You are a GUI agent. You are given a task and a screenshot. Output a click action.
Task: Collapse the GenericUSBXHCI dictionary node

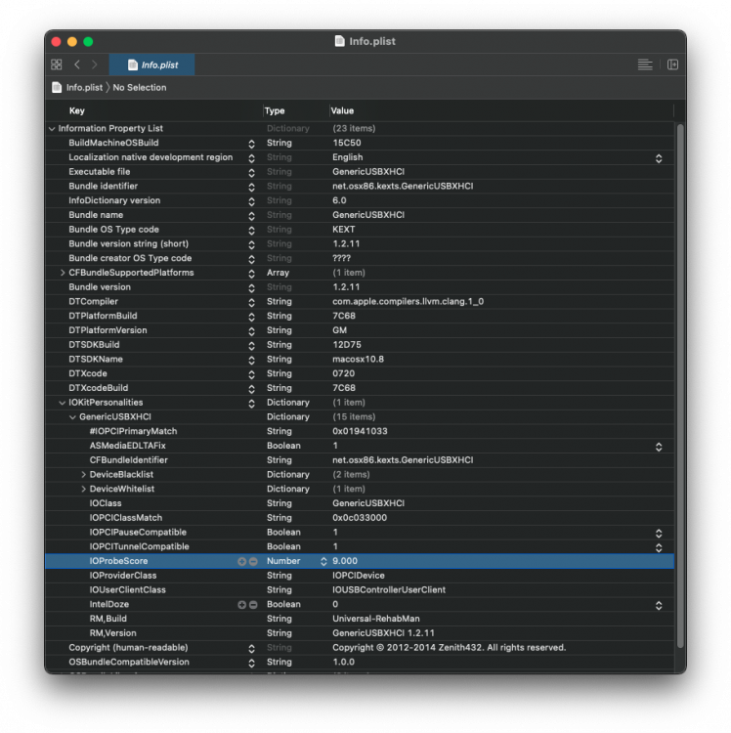point(72,417)
